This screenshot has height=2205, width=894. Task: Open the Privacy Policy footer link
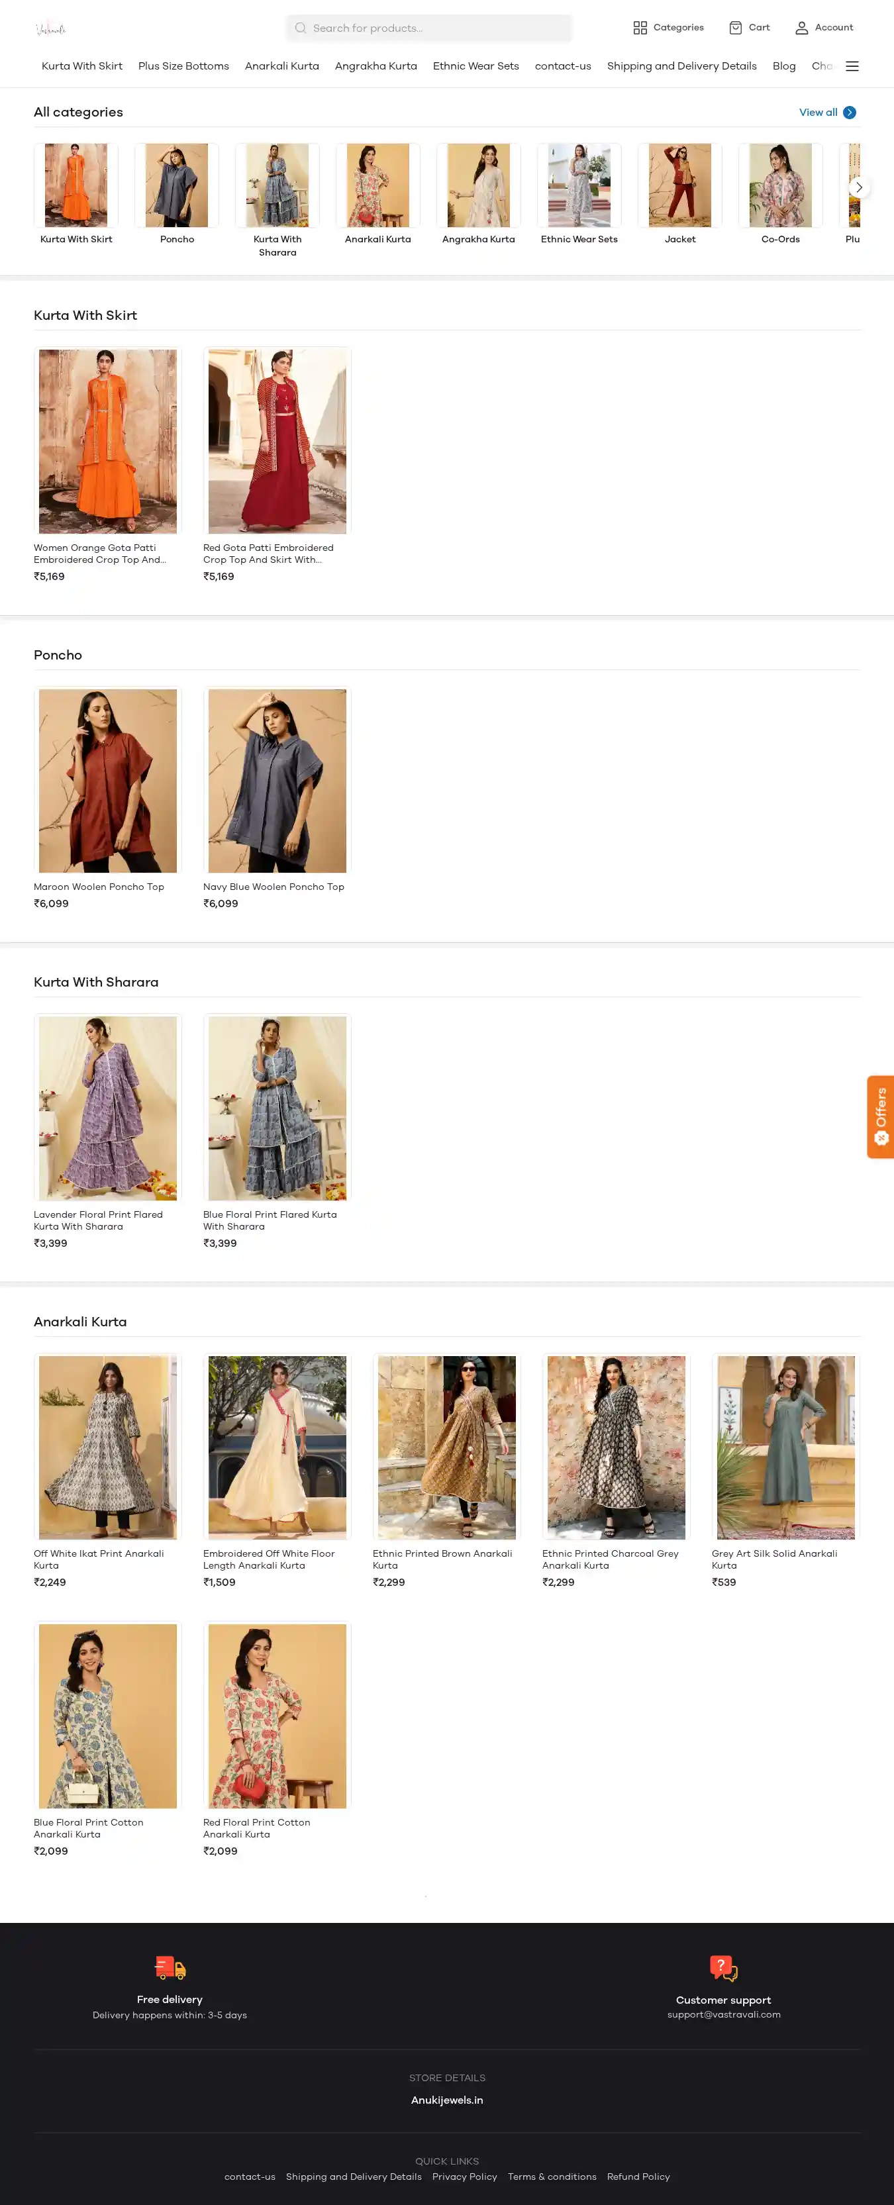pos(464,2176)
